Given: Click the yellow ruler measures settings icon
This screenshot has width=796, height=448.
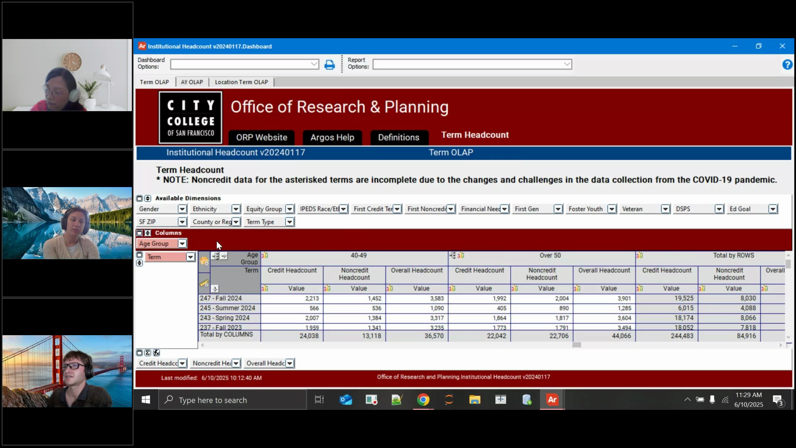Looking at the screenshot, I should click(x=204, y=283).
